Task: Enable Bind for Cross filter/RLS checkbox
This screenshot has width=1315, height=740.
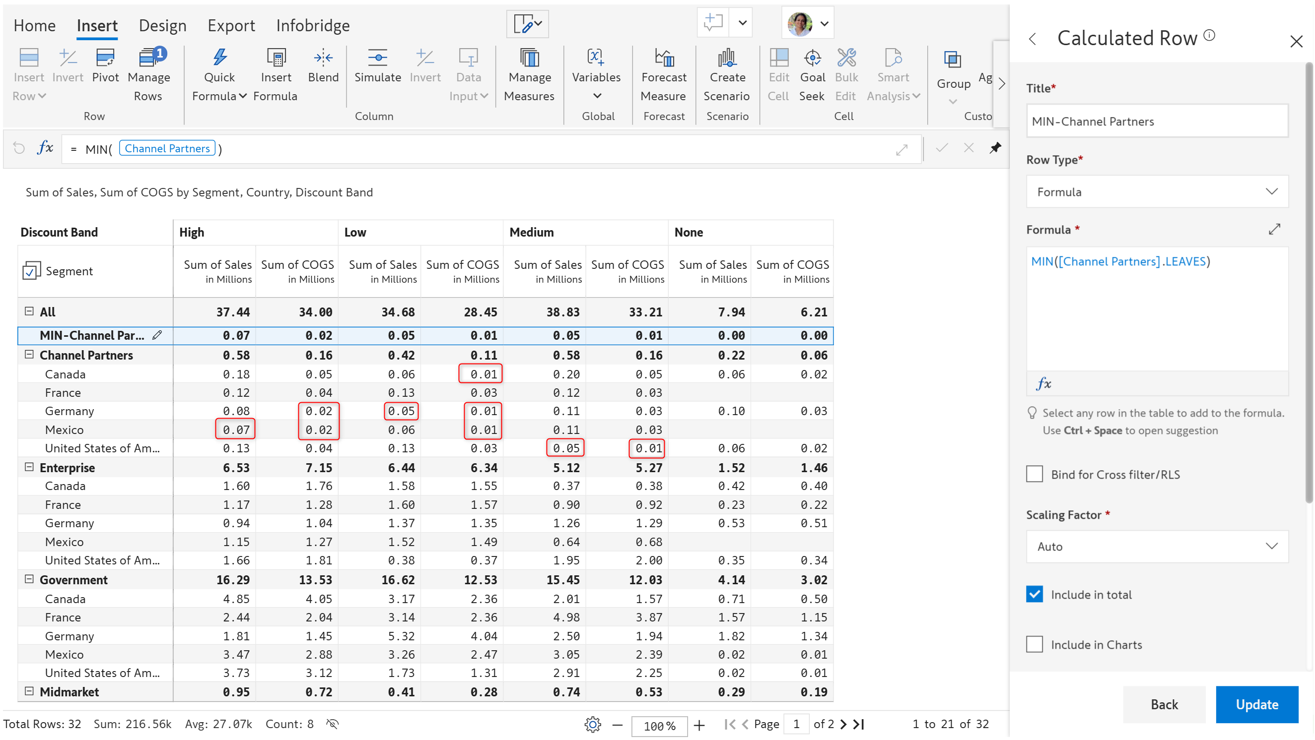Action: coord(1034,474)
